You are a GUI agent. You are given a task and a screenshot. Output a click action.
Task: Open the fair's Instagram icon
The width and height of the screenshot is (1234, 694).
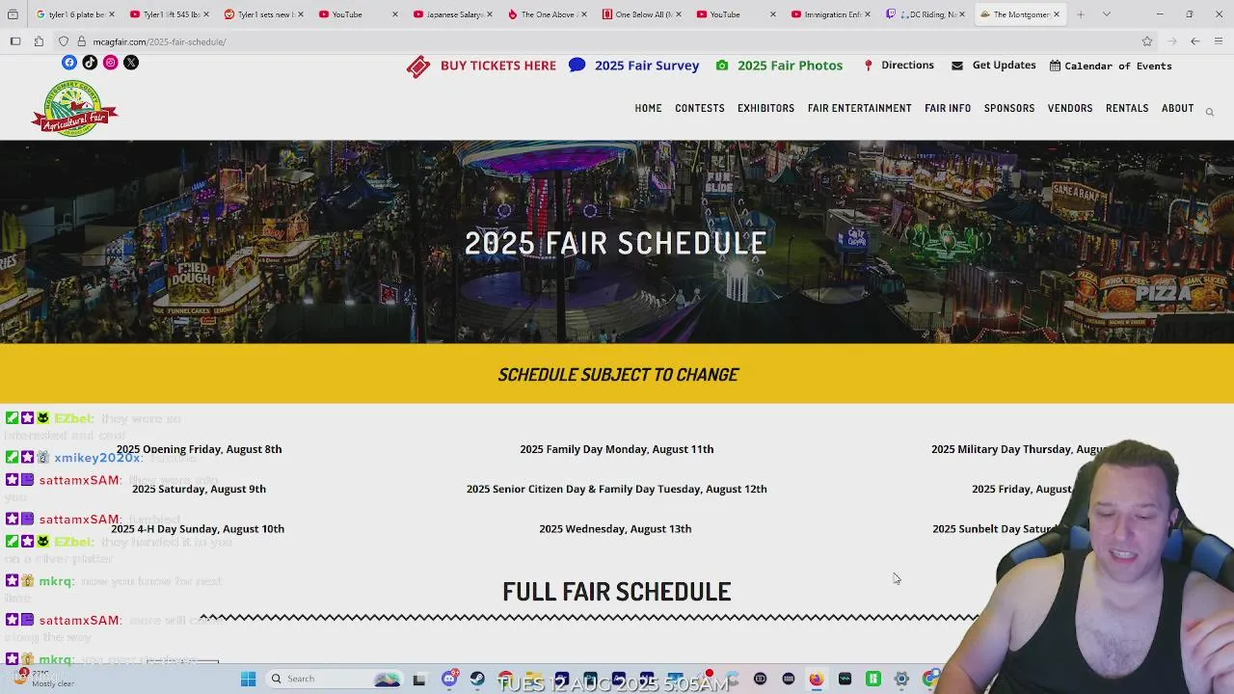[x=111, y=63]
